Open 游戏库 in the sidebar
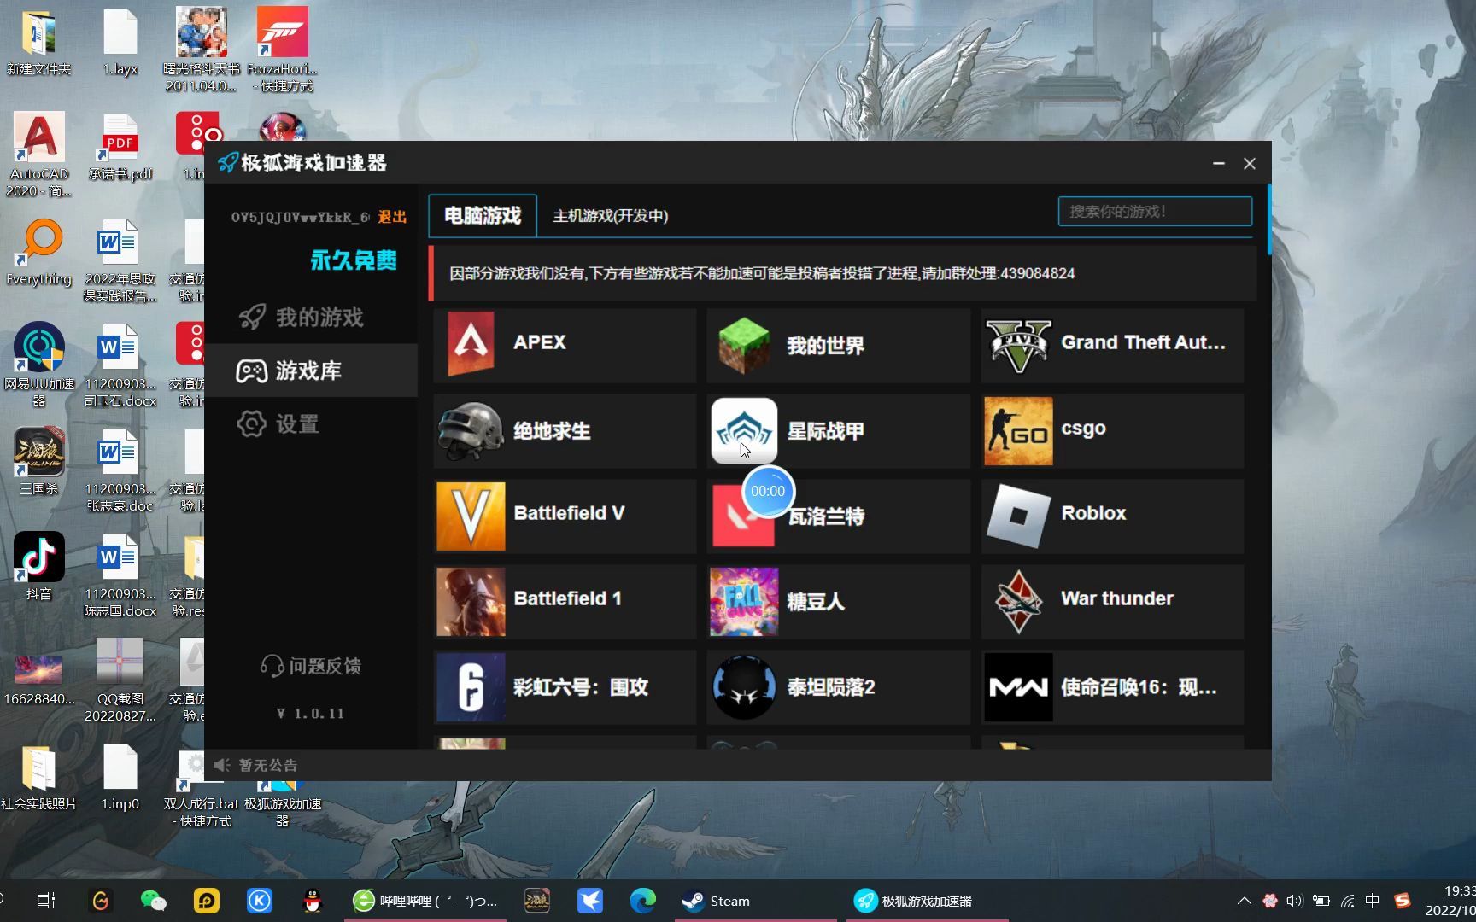Screen dimensions: 1476x922 (x=312, y=371)
